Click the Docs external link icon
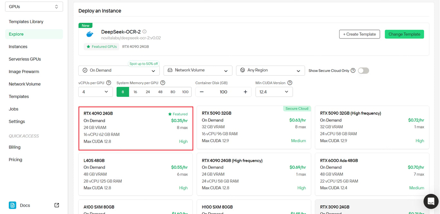The height and width of the screenshot is (214, 440). pyautogui.click(x=57, y=205)
